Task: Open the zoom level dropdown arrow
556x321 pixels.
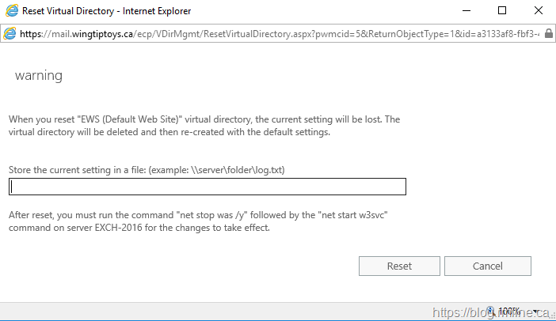Action: point(535,312)
